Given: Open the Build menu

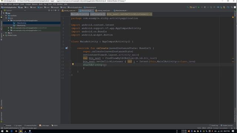Looking at the screenshot, I should tap(41, 4).
